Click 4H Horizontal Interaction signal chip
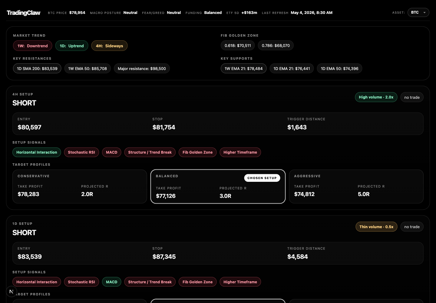The height and width of the screenshot is (303, 436). coord(37,152)
